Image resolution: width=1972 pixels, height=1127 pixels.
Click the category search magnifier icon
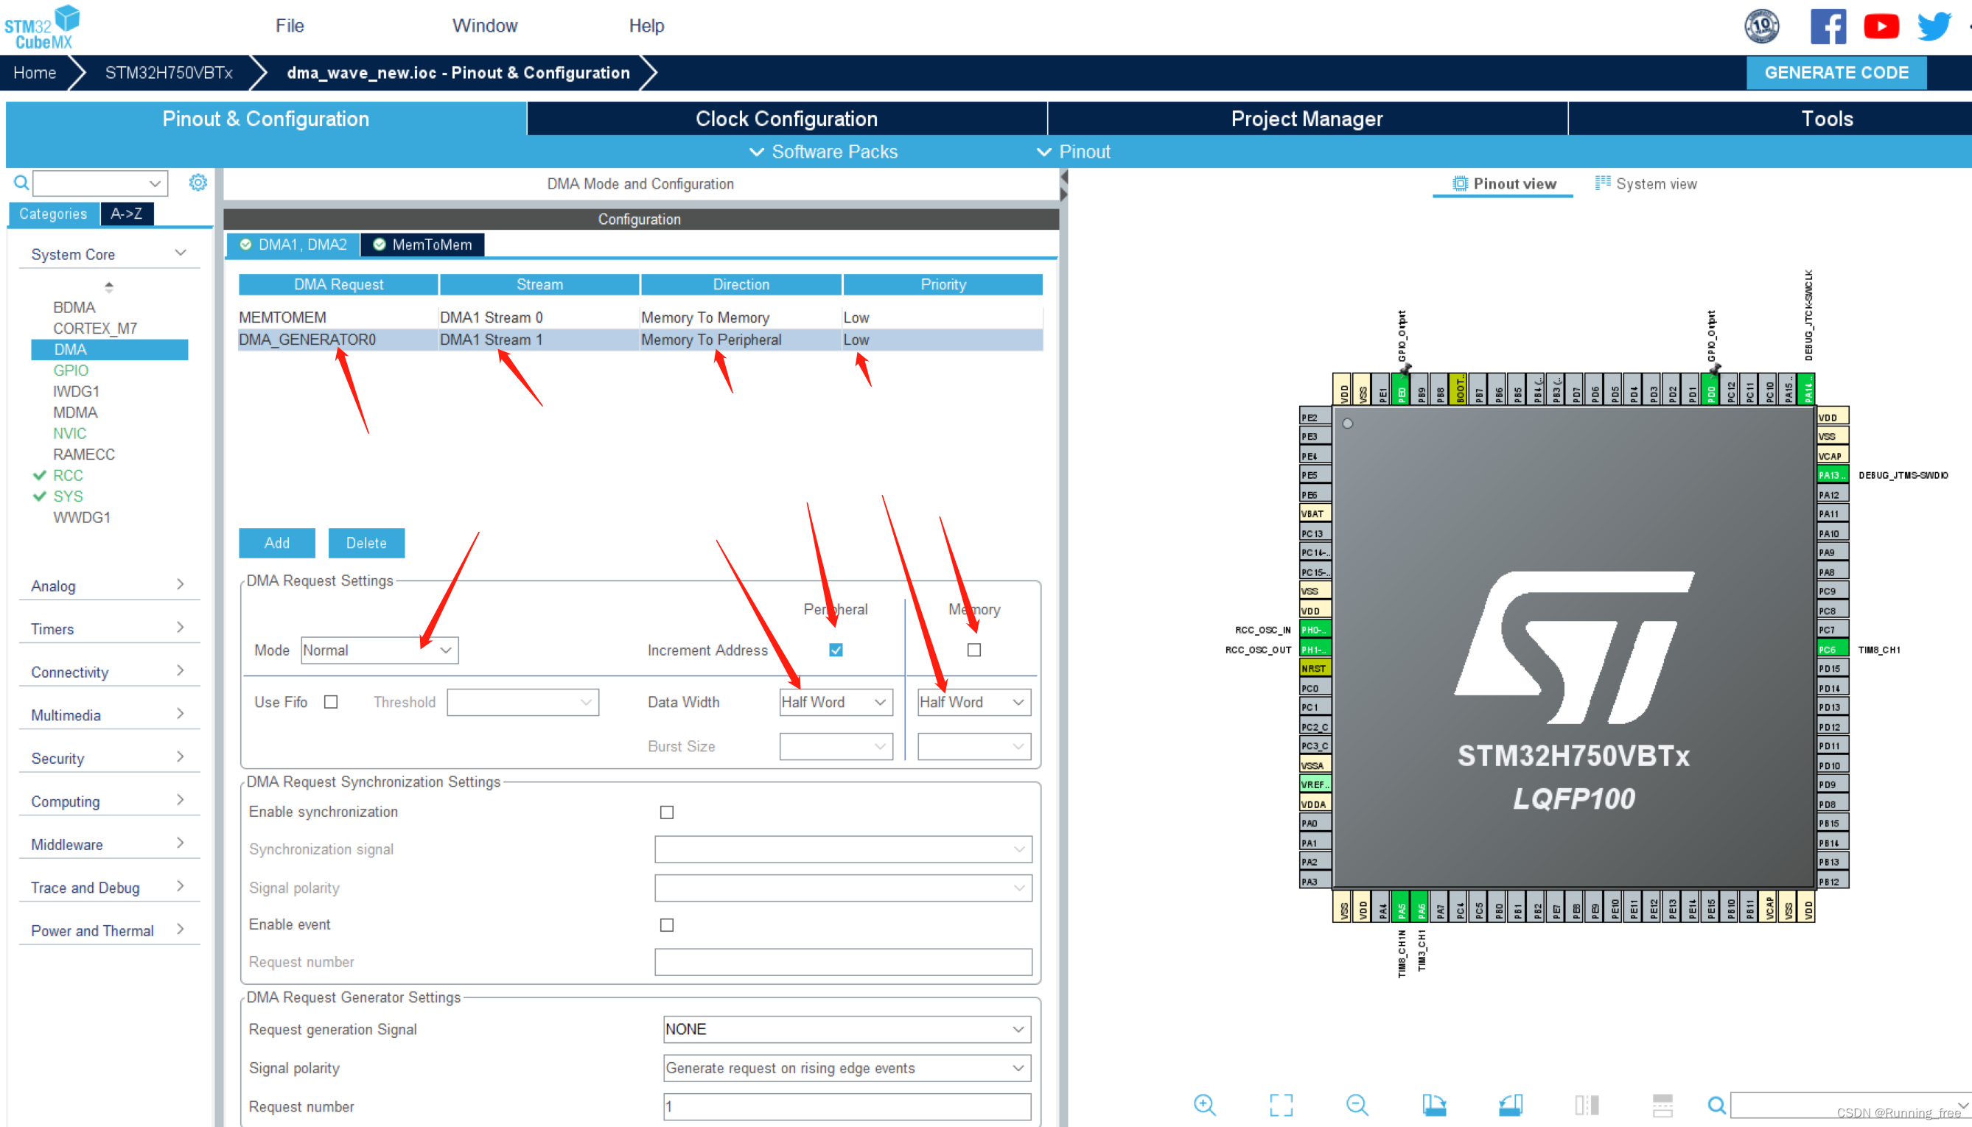21,183
